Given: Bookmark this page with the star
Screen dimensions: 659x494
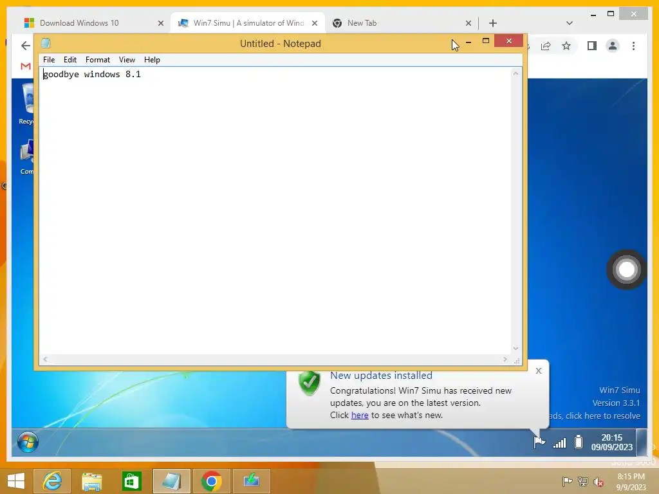Looking at the screenshot, I should point(566,46).
